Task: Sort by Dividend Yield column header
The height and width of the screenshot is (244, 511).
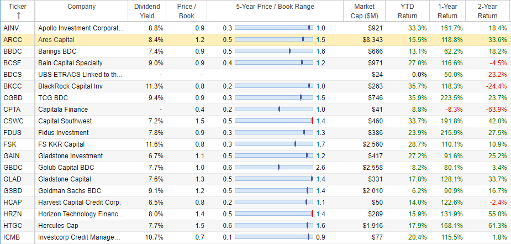Action: point(147,11)
